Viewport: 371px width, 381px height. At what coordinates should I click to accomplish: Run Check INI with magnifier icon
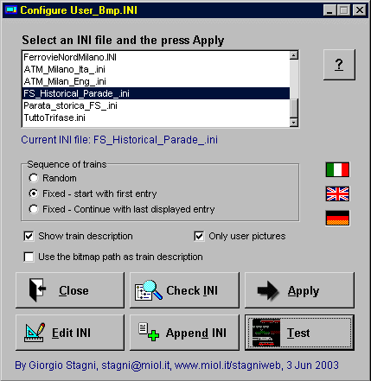[184, 290]
